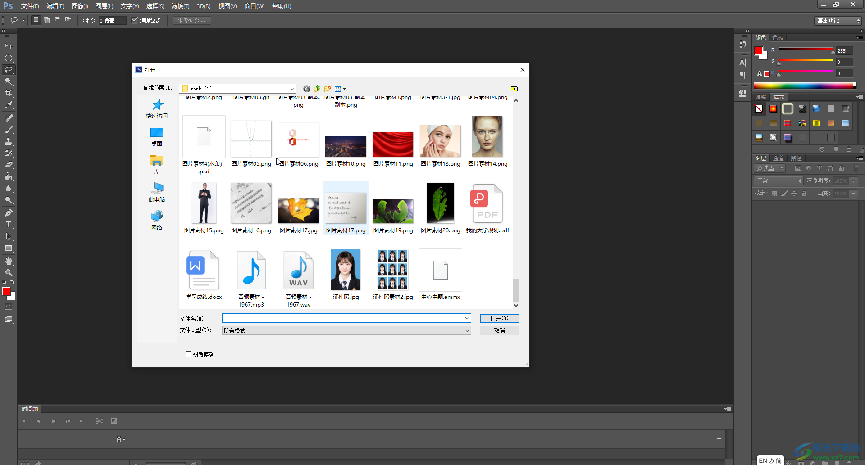
Task: Select the Path Selection tool
Action: pyautogui.click(x=9, y=236)
